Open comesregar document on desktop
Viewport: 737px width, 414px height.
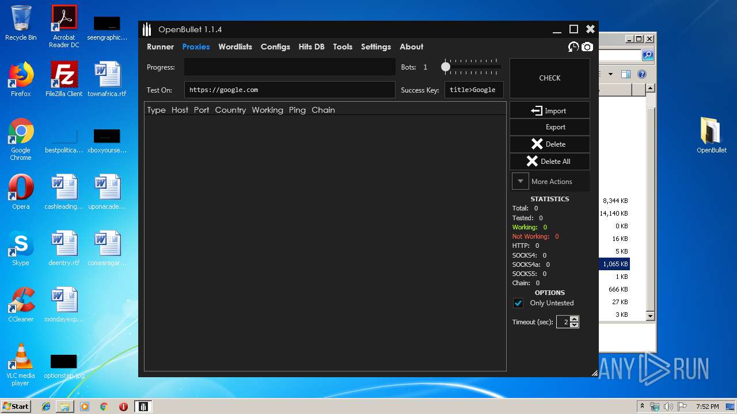[107, 248]
